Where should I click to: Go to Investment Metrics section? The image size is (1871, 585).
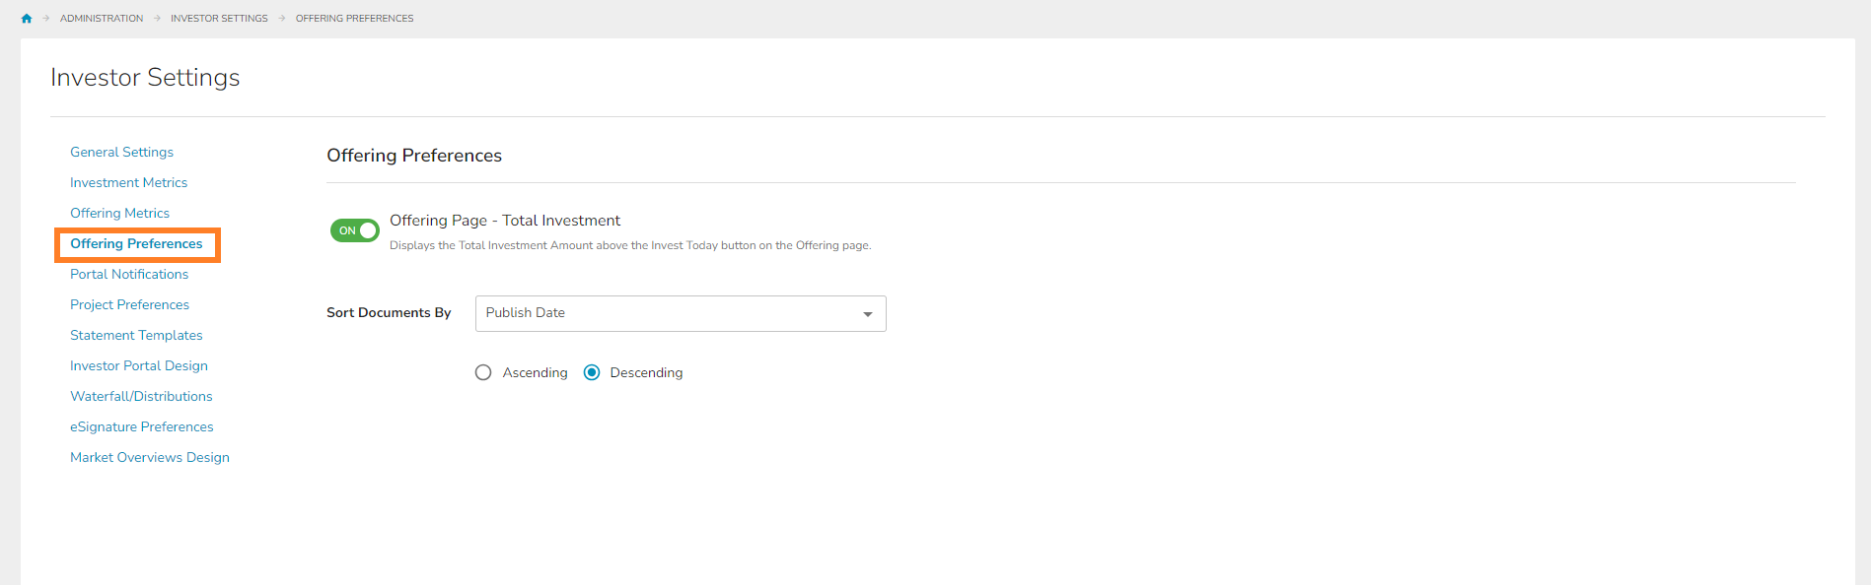128,182
